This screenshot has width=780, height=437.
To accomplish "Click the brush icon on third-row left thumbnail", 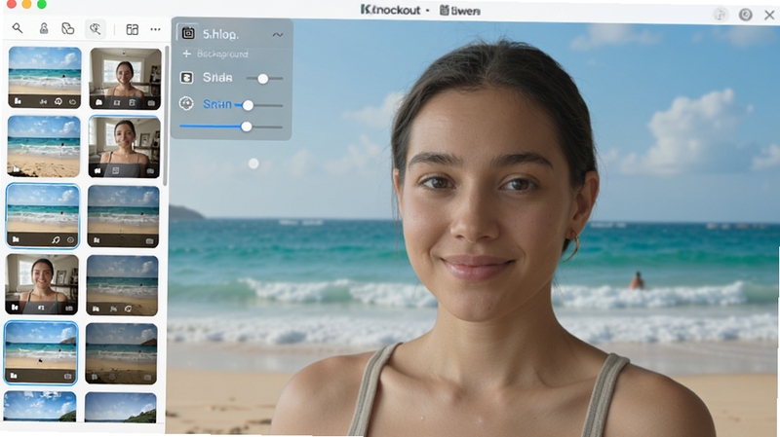I will [x=56, y=239].
